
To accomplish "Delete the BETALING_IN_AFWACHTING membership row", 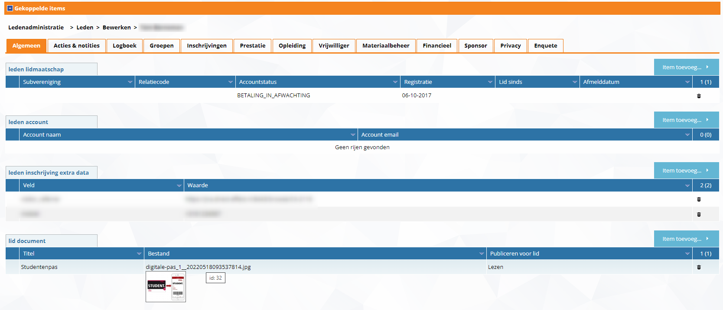I will point(699,96).
